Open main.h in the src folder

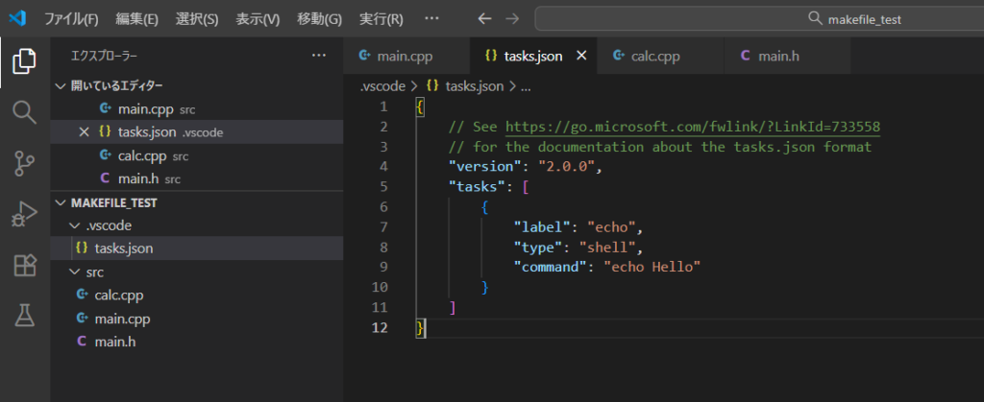point(113,342)
